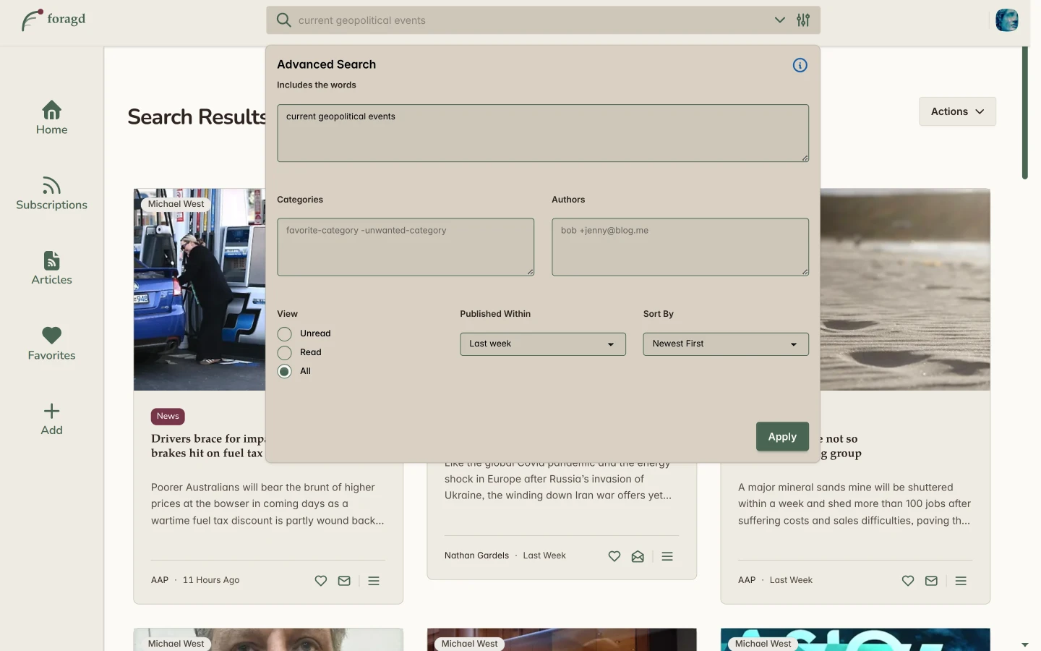Click Add in the sidebar
Screen dimensions: 1041x651
(51, 419)
